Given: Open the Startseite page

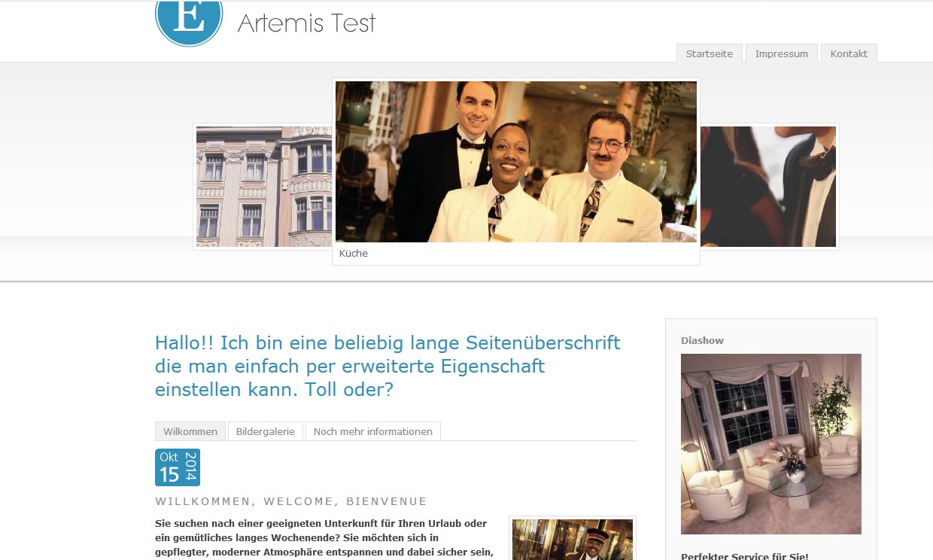Looking at the screenshot, I should click(708, 53).
